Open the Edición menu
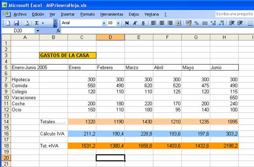The image size is (254, 167). coord(38,14)
